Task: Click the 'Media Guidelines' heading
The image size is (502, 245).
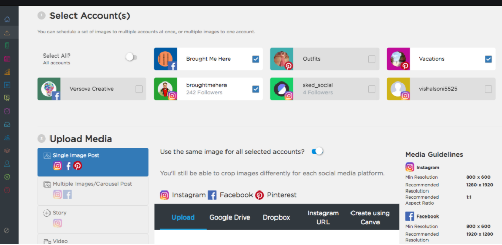Action: (x=434, y=154)
